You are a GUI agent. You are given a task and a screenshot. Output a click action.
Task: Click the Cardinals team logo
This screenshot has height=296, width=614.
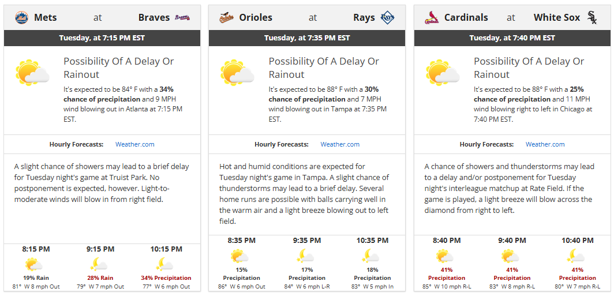[432, 18]
